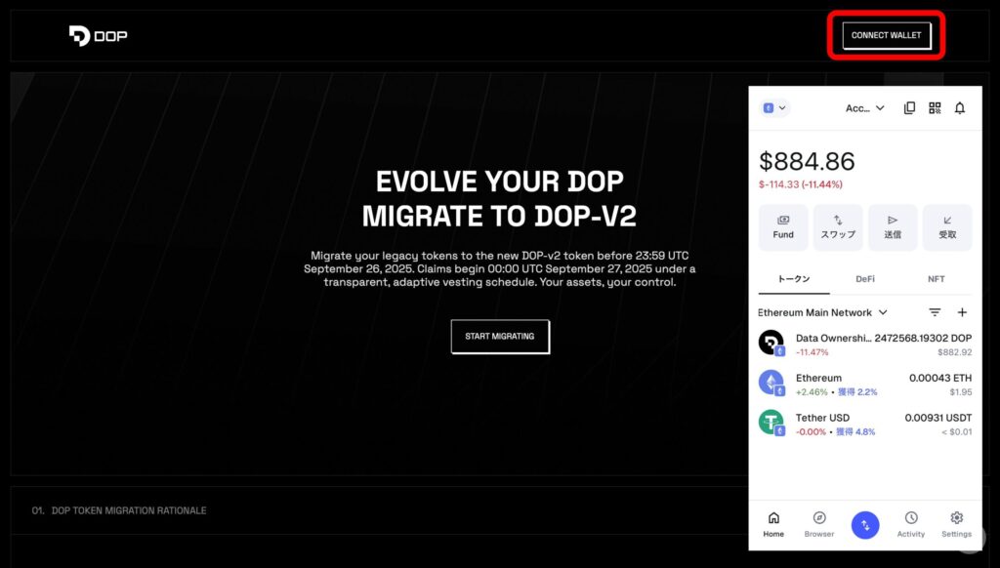Open the 0.00043 ETH balance row
Image resolution: width=1000 pixels, height=568 pixels.
865,384
